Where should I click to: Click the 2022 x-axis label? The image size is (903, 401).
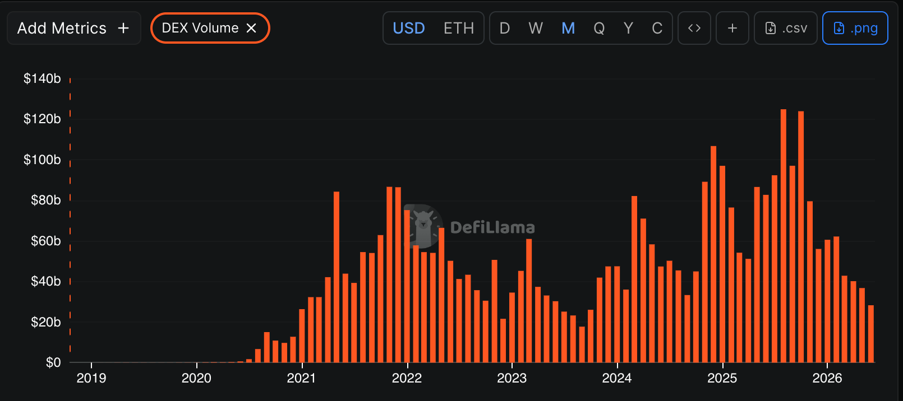coord(407,378)
